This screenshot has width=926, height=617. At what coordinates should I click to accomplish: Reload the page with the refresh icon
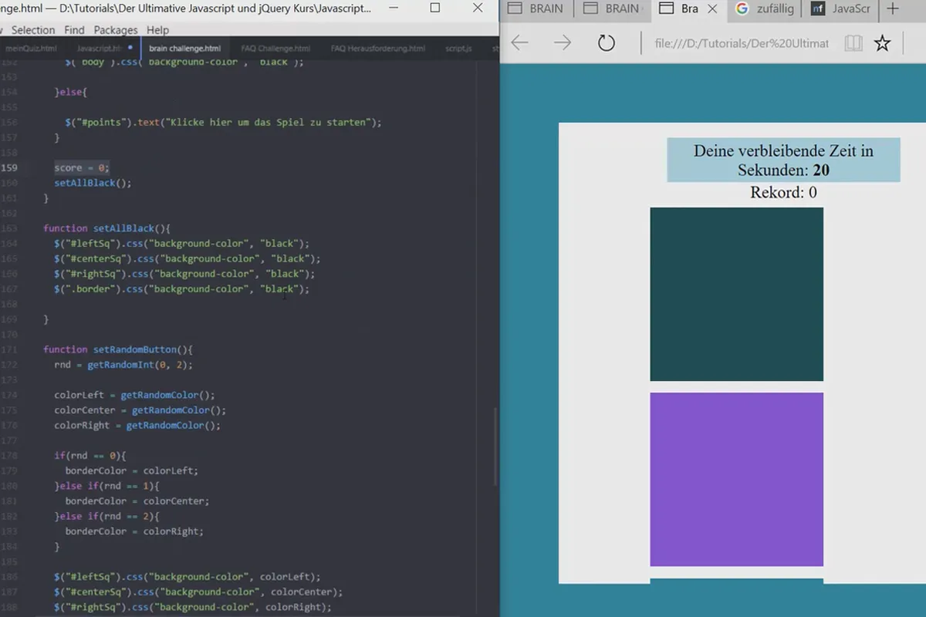pyautogui.click(x=607, y=43)
